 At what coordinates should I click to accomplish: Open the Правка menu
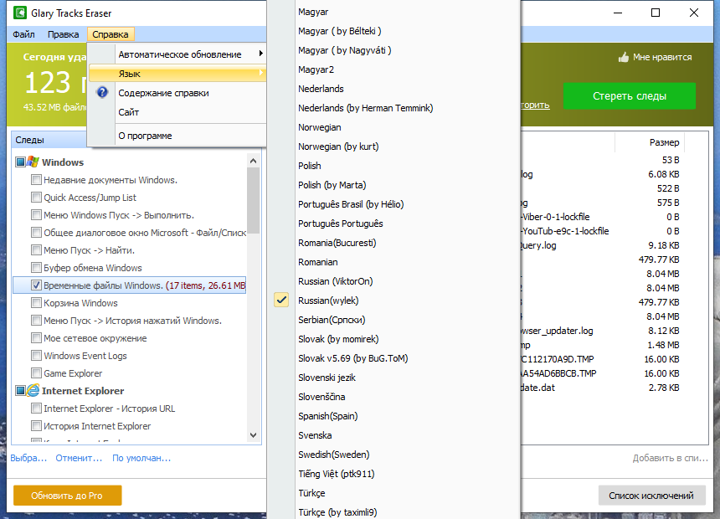click(63, 34)
